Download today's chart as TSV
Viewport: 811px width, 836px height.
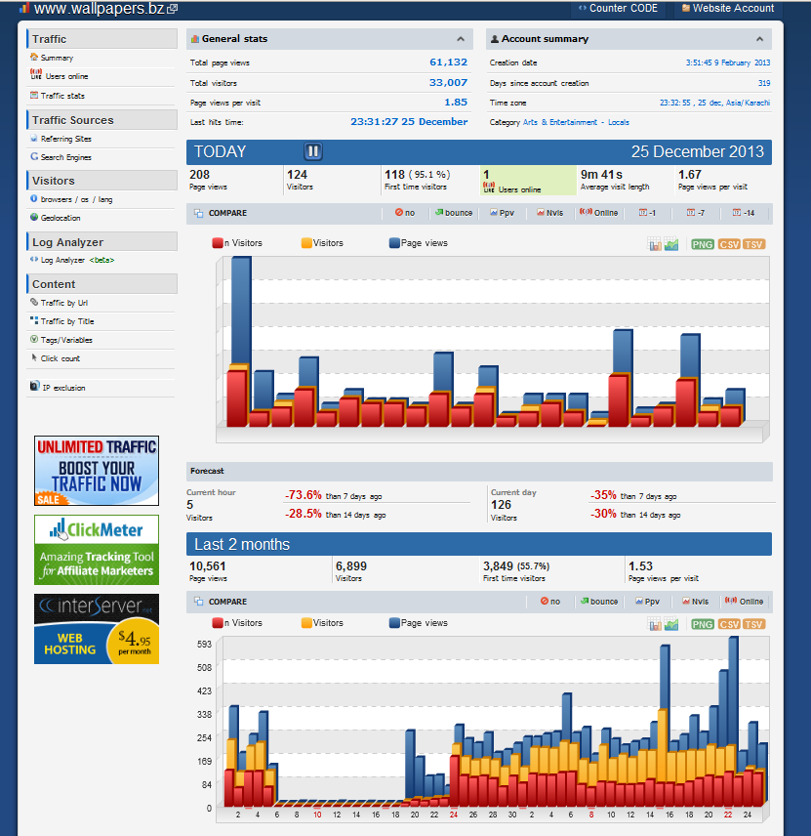tap(753, 244)
